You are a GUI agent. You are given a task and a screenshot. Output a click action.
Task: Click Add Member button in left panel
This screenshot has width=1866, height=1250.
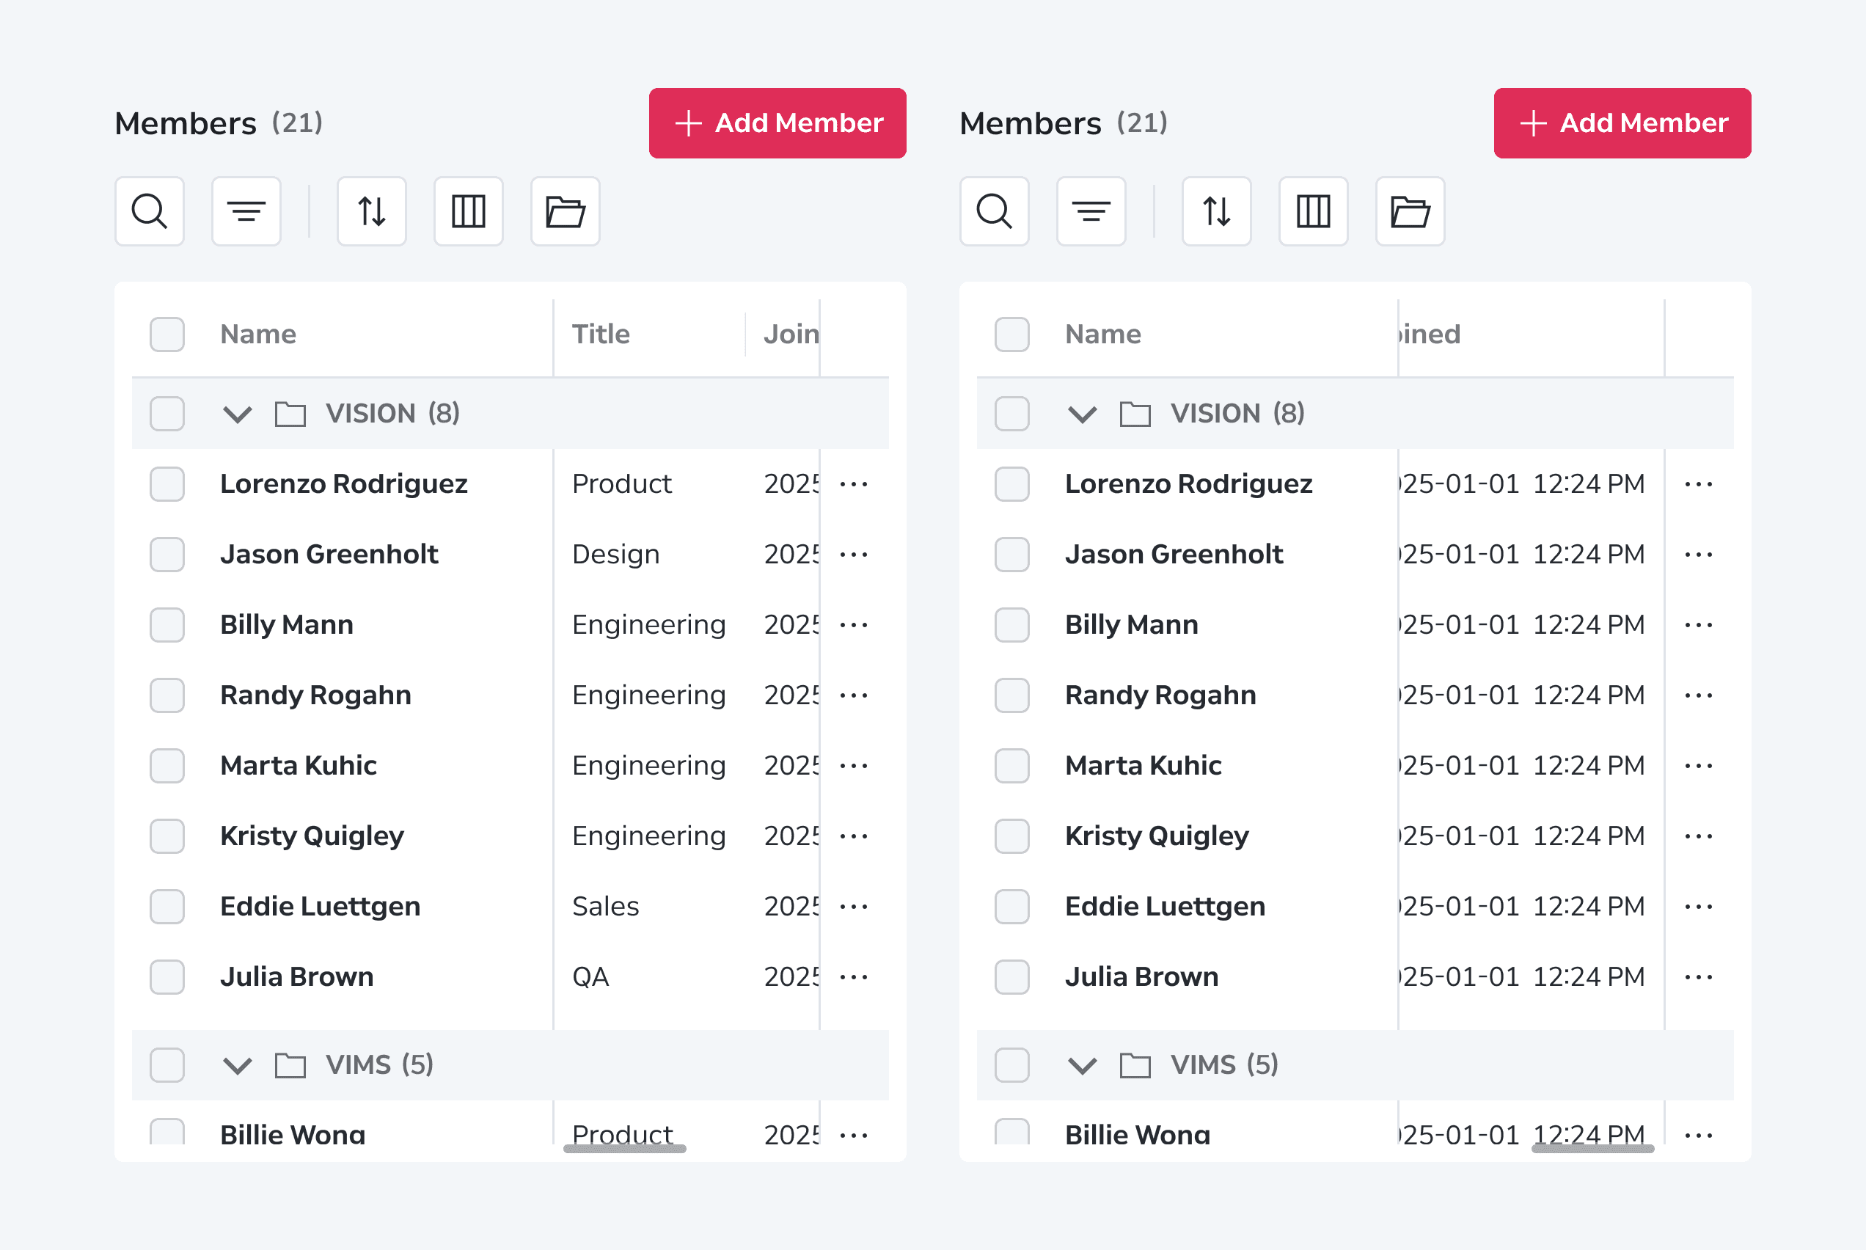(x=777, y=123)
